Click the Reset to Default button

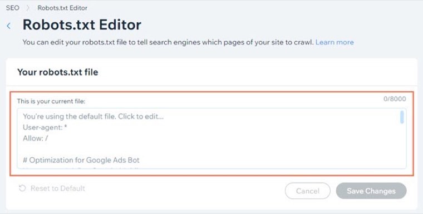52,188
